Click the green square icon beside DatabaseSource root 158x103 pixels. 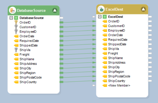click(x=16, y=18)
